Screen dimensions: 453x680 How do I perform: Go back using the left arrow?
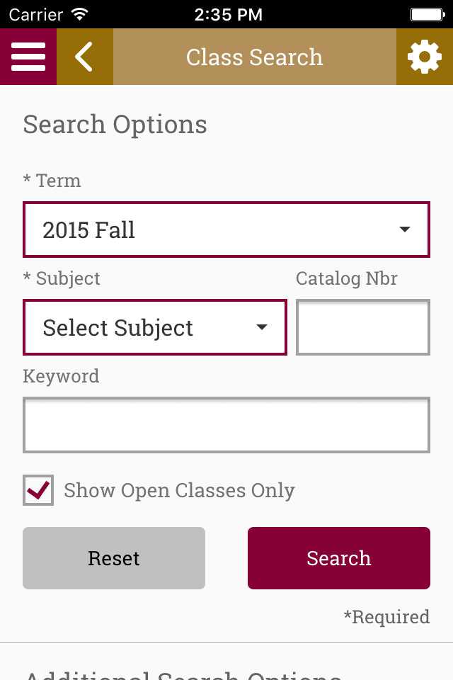(84, 57)
